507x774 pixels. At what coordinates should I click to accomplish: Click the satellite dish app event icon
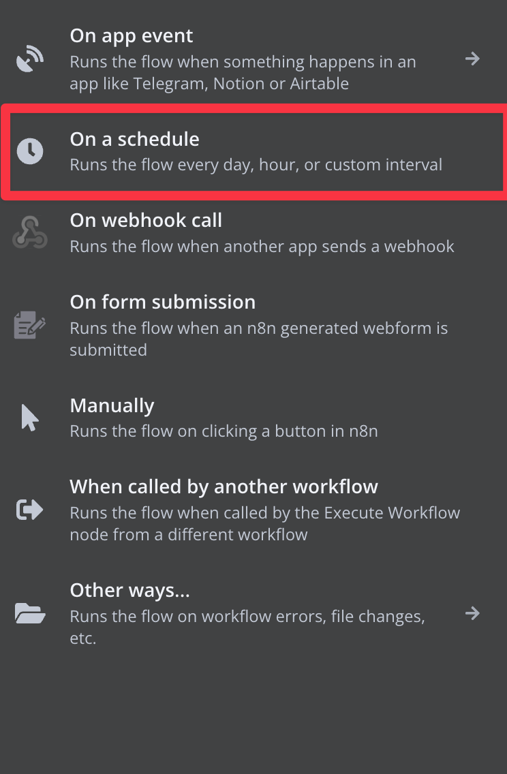click(x=30, y=59)
